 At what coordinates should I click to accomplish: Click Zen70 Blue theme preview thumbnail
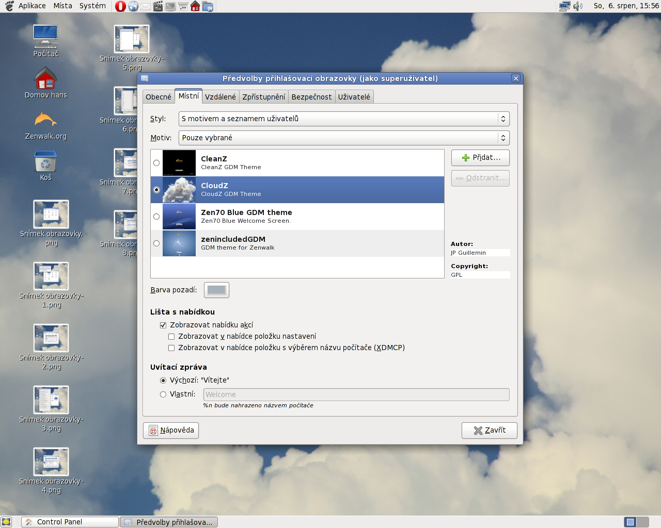179,217
